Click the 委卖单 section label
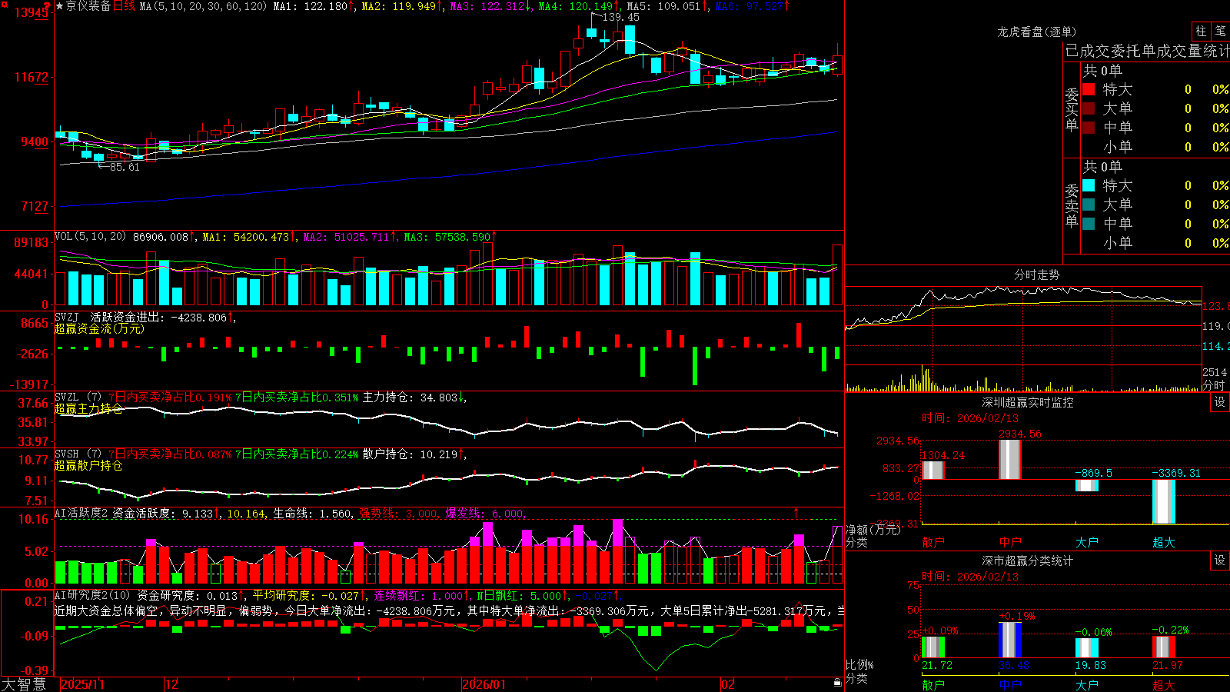Screen dimensions: 1230x692 [1072, 205]
